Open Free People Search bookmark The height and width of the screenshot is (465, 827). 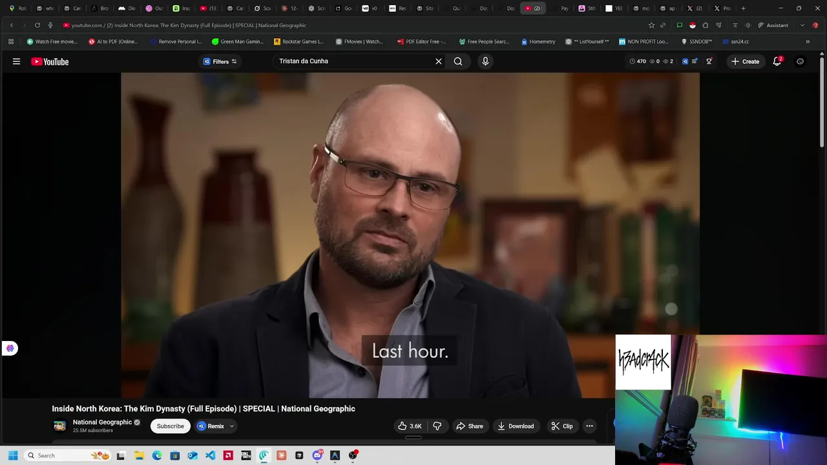[x=484, y=41]
